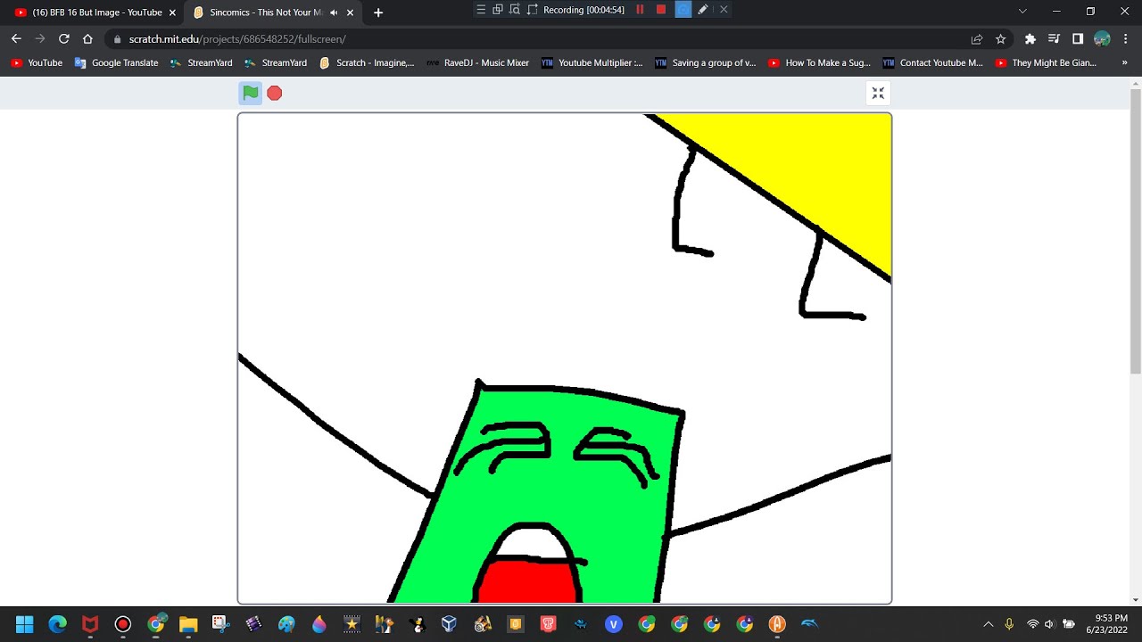Click the address bar URL field

[535, 39]
